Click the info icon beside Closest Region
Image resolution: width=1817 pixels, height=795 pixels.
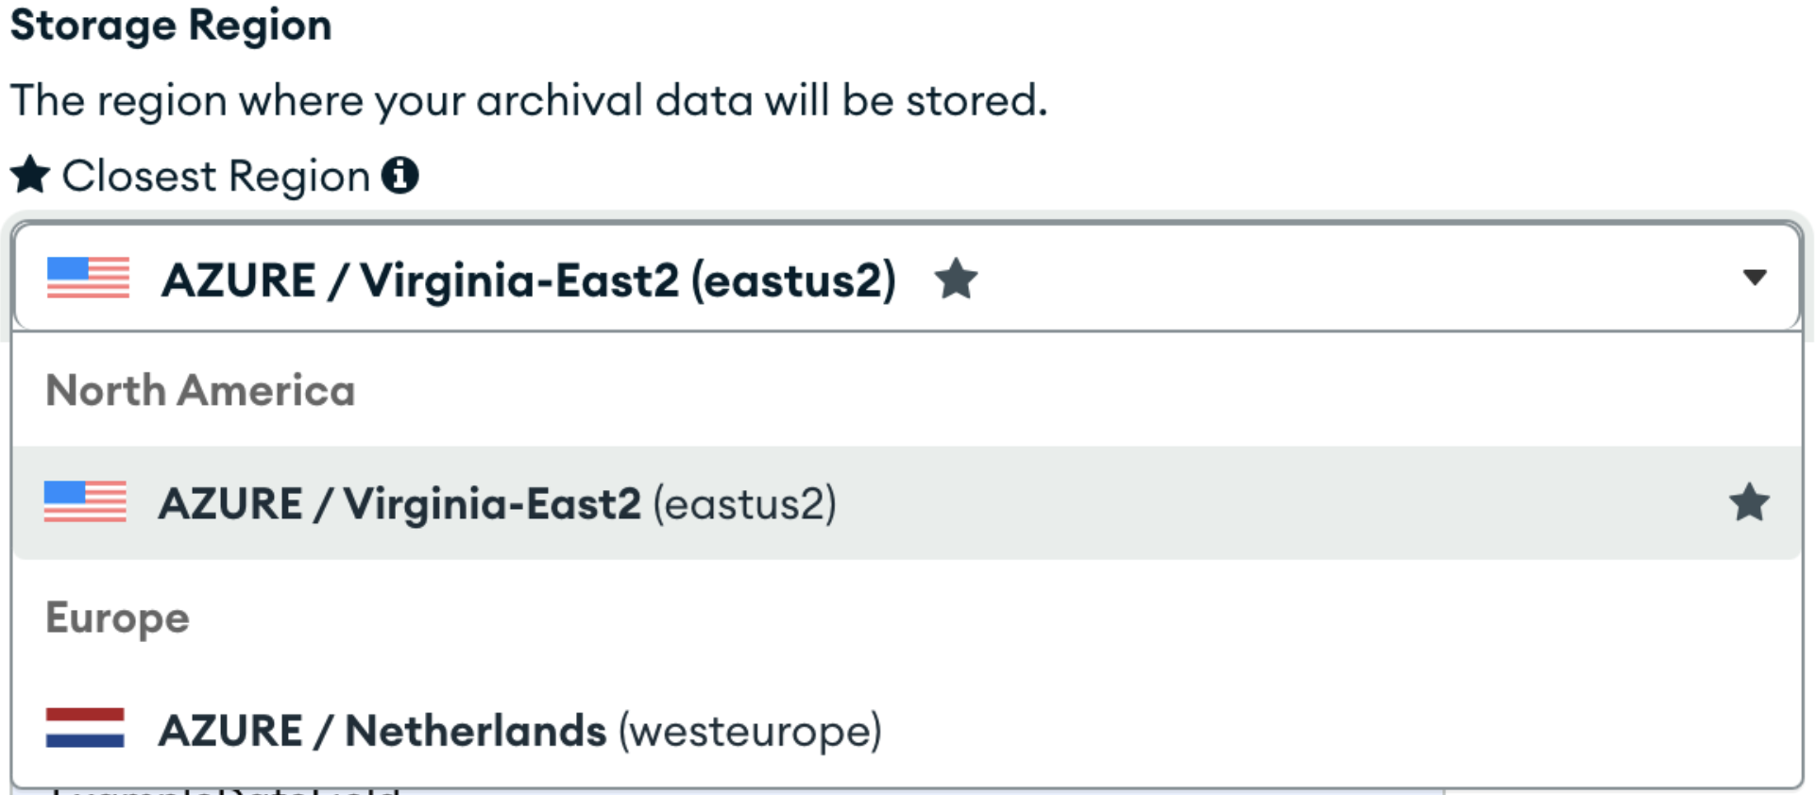pos(399,175)
